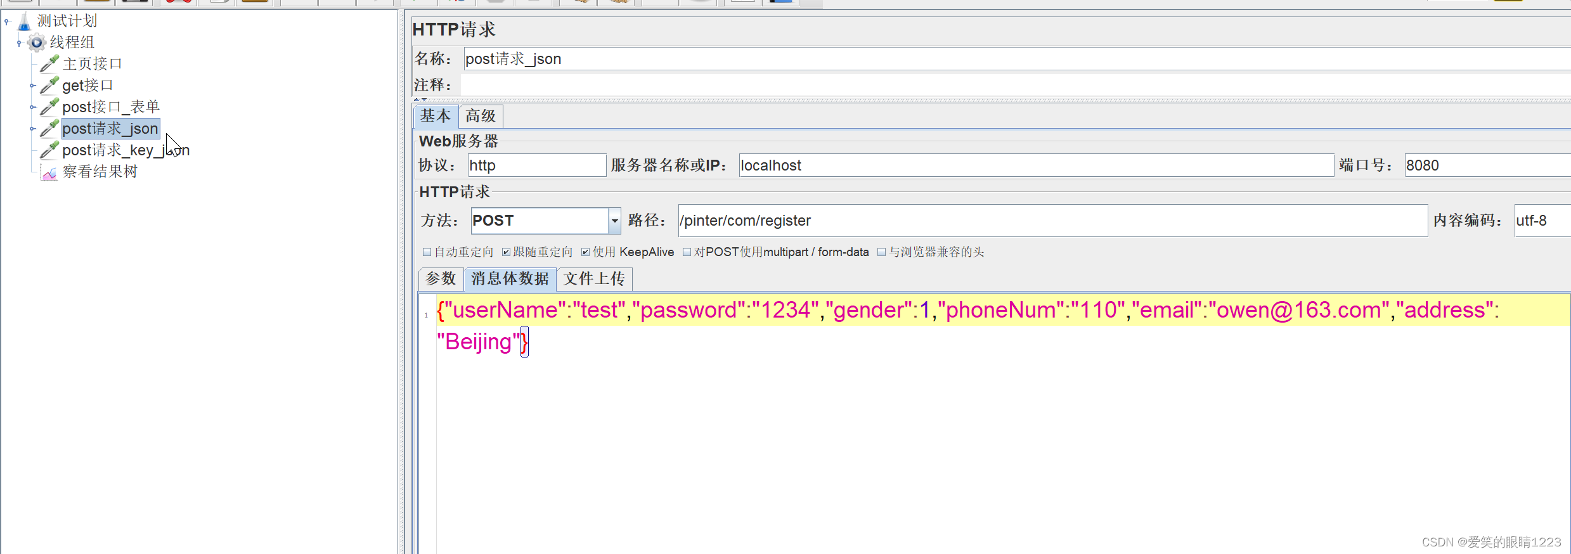The width and height of the screenshot is (1571, 554).
Task: Select the 线程组 node
Action: coord(72,42)
